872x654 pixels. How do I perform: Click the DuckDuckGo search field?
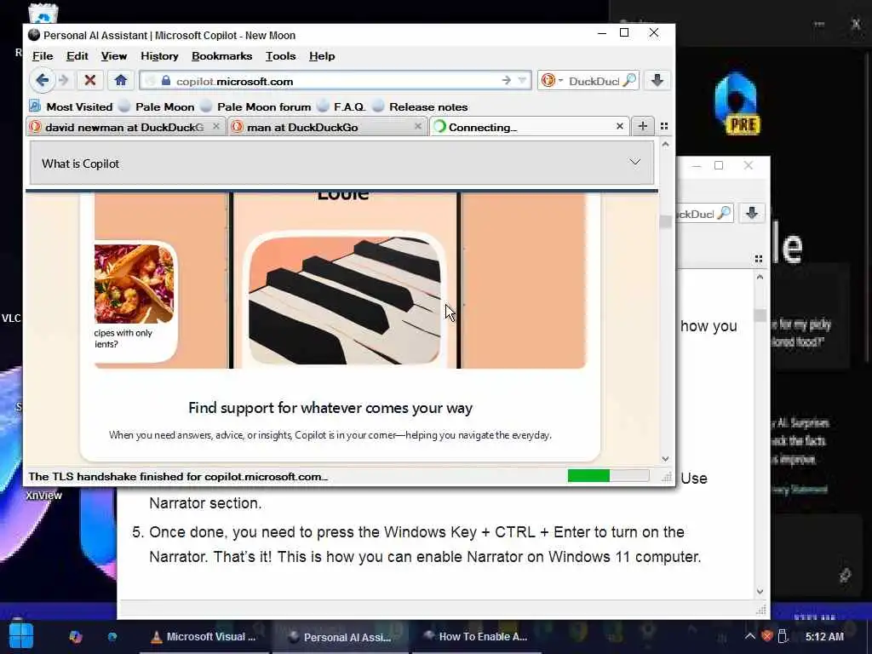[594, 81]
